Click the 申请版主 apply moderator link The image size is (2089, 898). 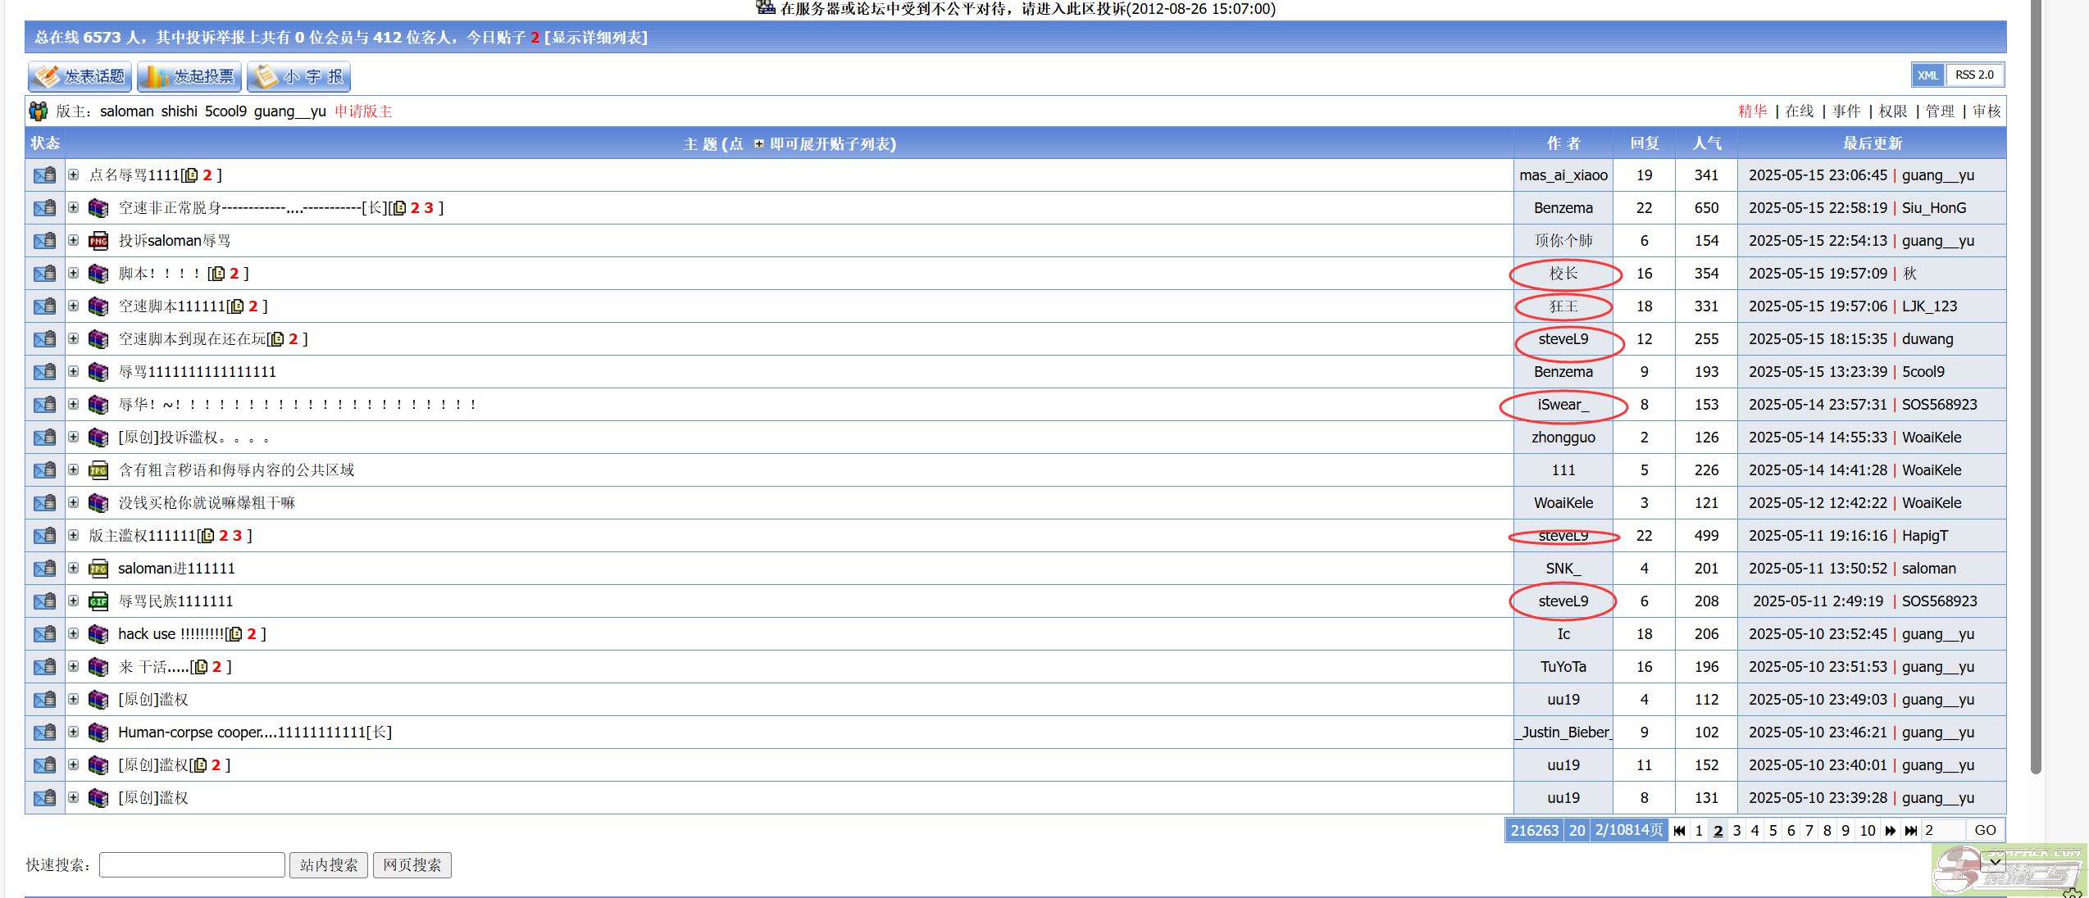363,111
